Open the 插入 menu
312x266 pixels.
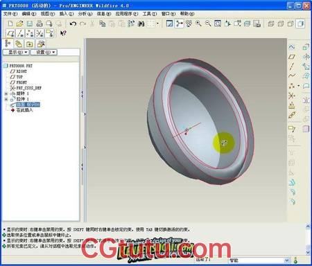click(x=67, y=14)
